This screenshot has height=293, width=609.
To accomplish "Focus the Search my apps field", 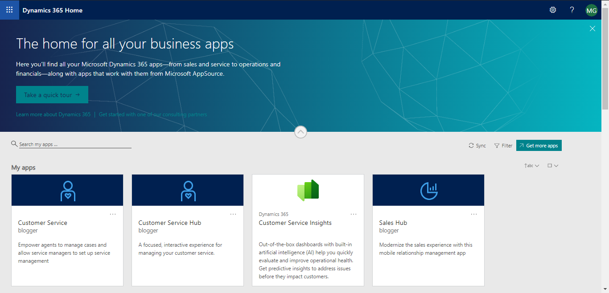I will (75, 144).
